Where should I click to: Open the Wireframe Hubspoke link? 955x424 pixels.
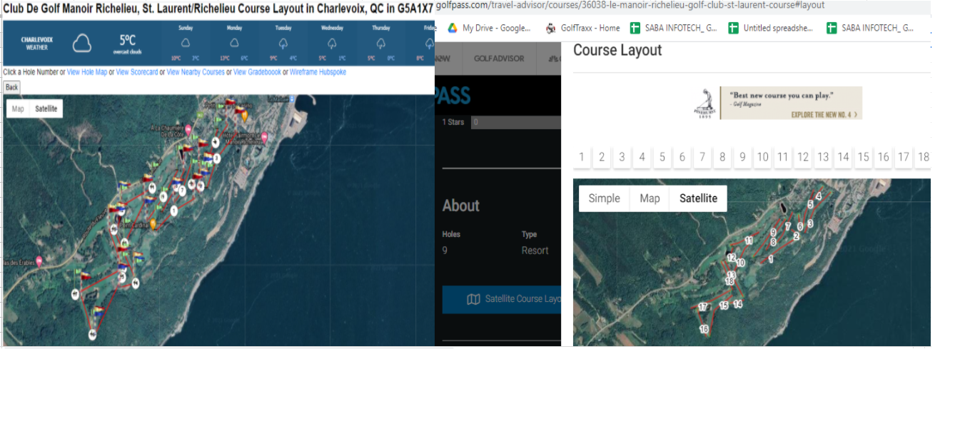point(318,72)
